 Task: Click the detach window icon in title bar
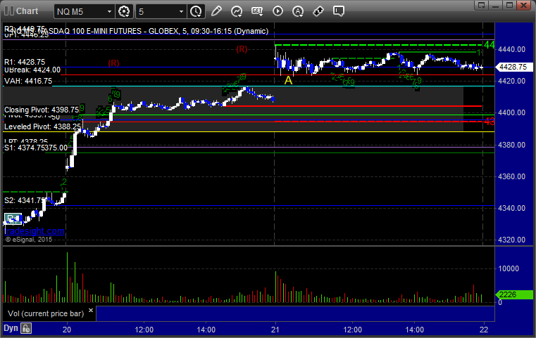coord(482,5)
